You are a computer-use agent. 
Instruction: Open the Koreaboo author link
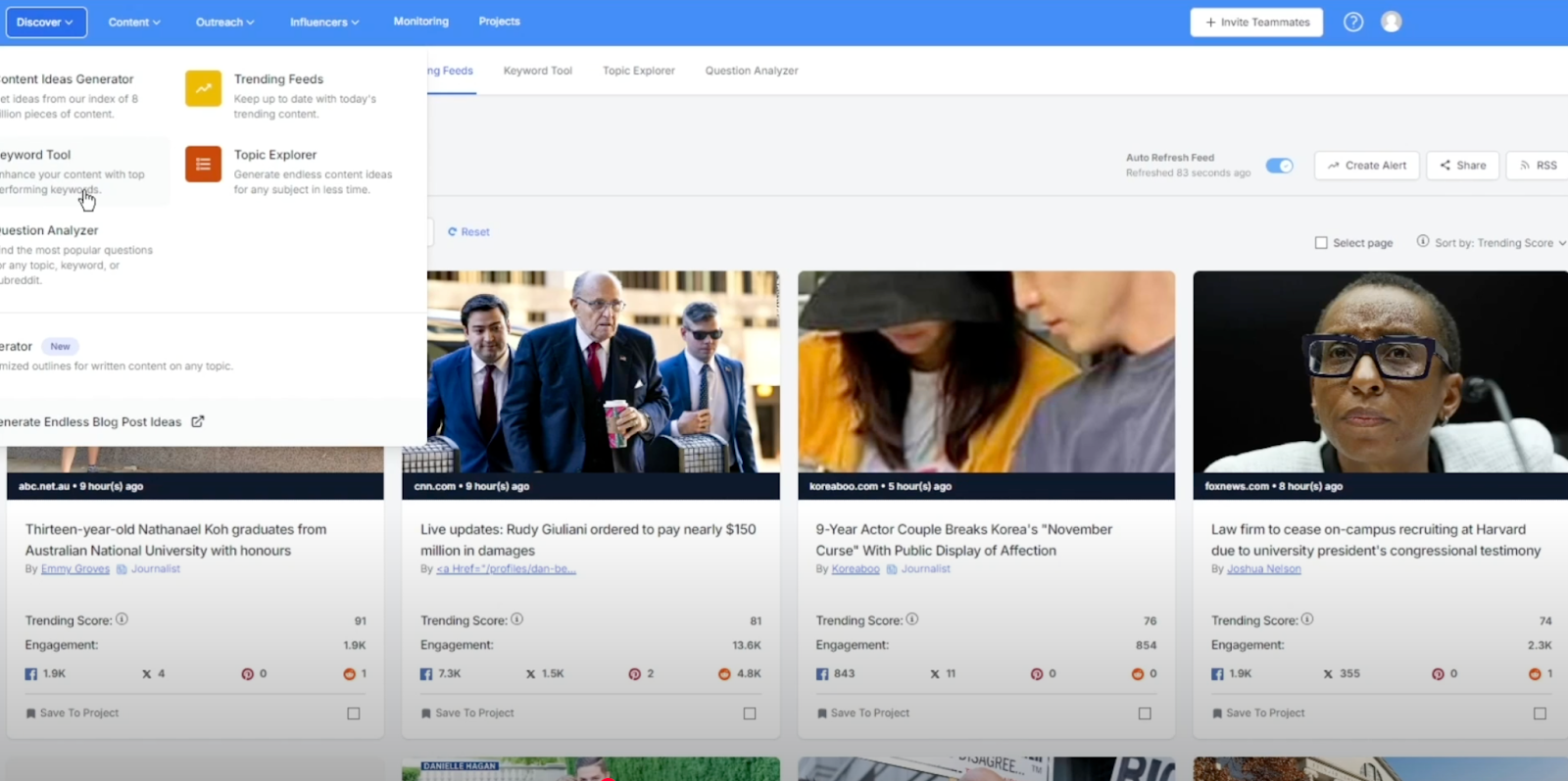pyautogui.click(x=856, y=569)
